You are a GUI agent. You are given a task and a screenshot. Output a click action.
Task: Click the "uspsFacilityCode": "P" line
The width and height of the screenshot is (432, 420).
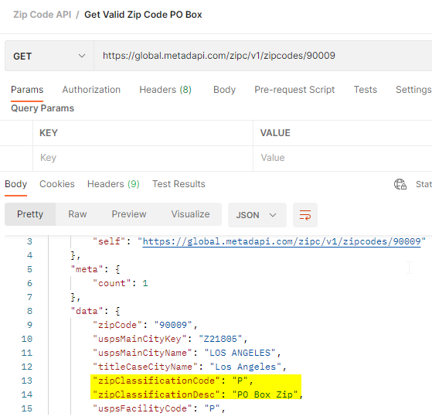coord(159,408)
